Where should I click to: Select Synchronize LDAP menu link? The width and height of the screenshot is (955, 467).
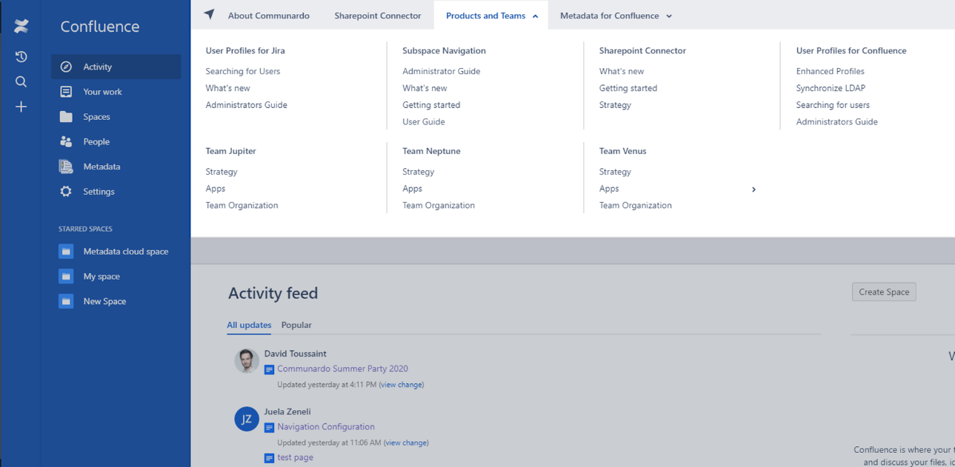click(831, 88)
